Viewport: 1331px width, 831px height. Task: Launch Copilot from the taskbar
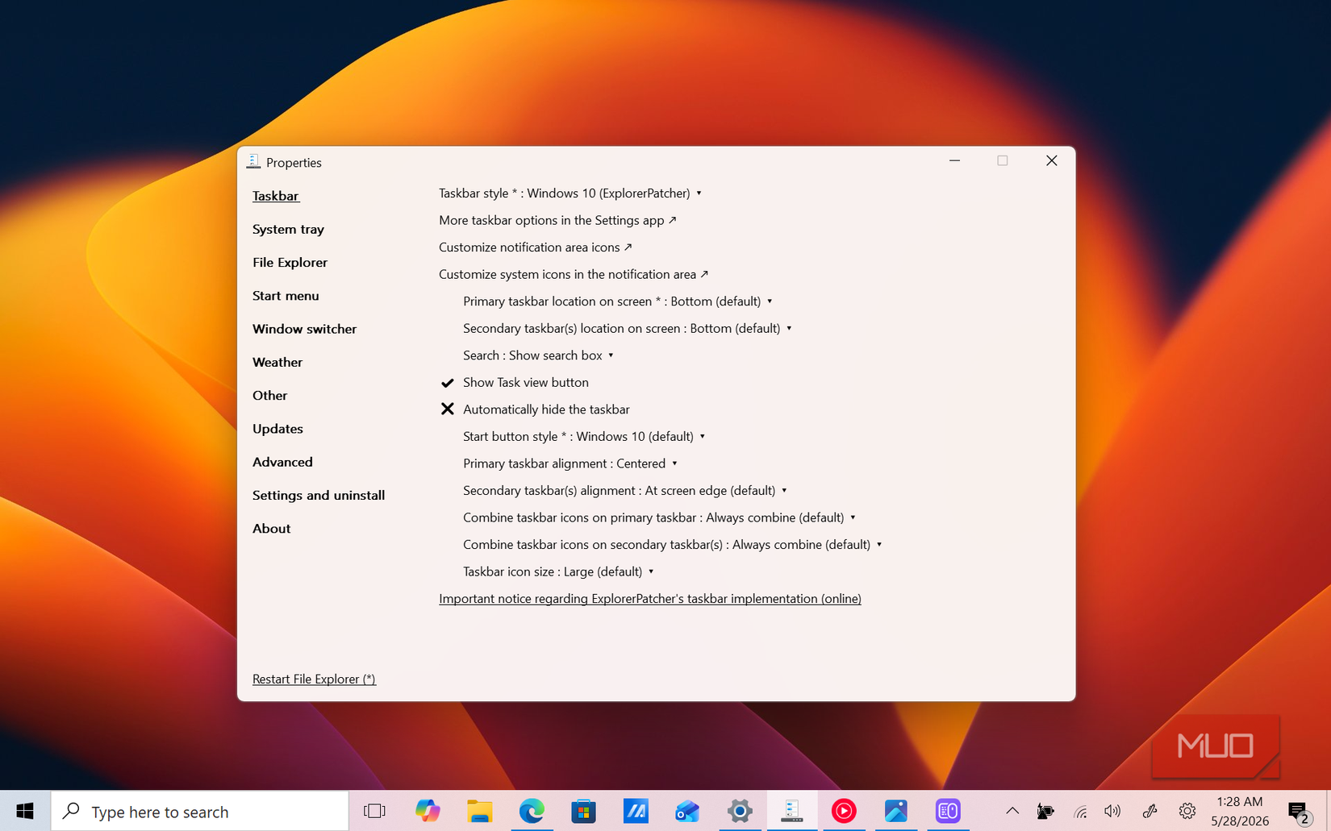(x=428, y=811)
